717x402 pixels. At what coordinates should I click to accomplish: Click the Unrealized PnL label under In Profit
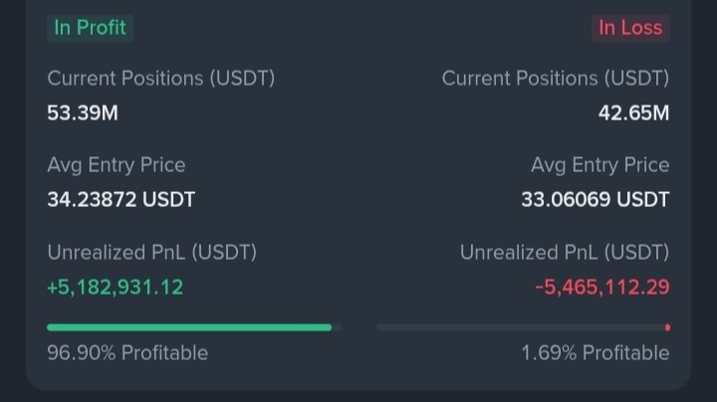151,253
